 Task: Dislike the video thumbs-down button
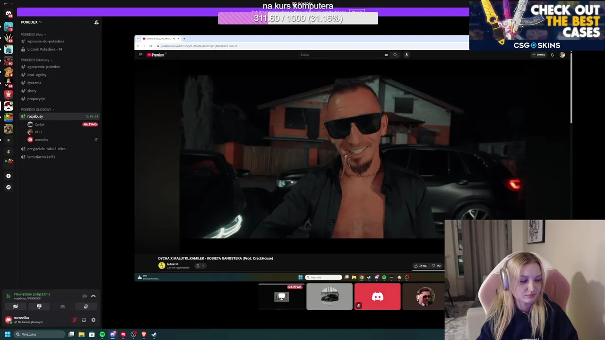(436, 266)
